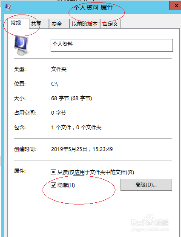Go to the 以前的版本 tab

(85, 24)
